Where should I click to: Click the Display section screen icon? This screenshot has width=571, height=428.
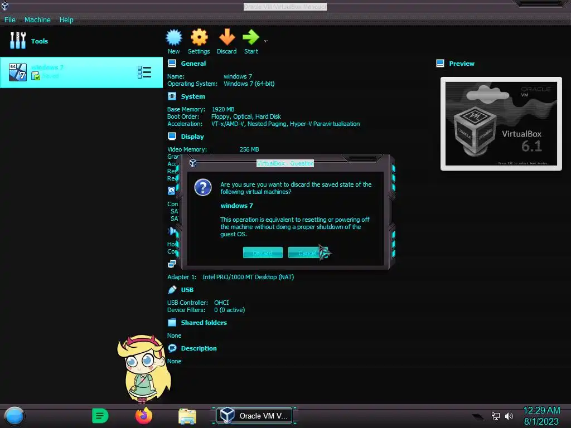172,136
